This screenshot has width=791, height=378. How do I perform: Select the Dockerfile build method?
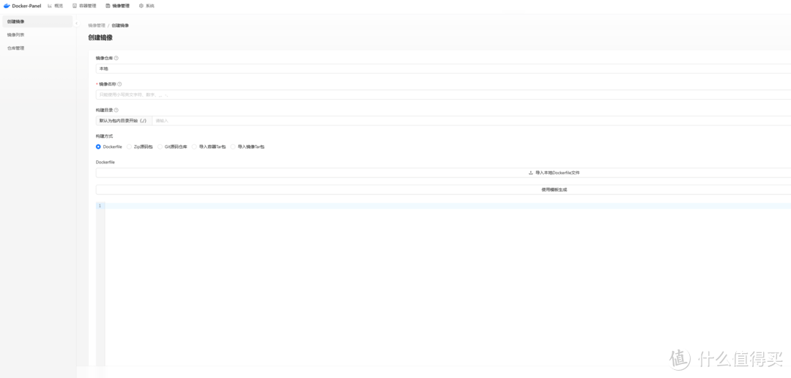coord(99,147)
